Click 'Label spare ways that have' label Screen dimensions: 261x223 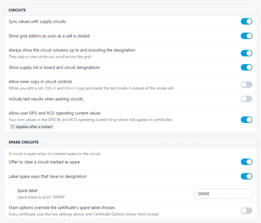tap(48, 176)
